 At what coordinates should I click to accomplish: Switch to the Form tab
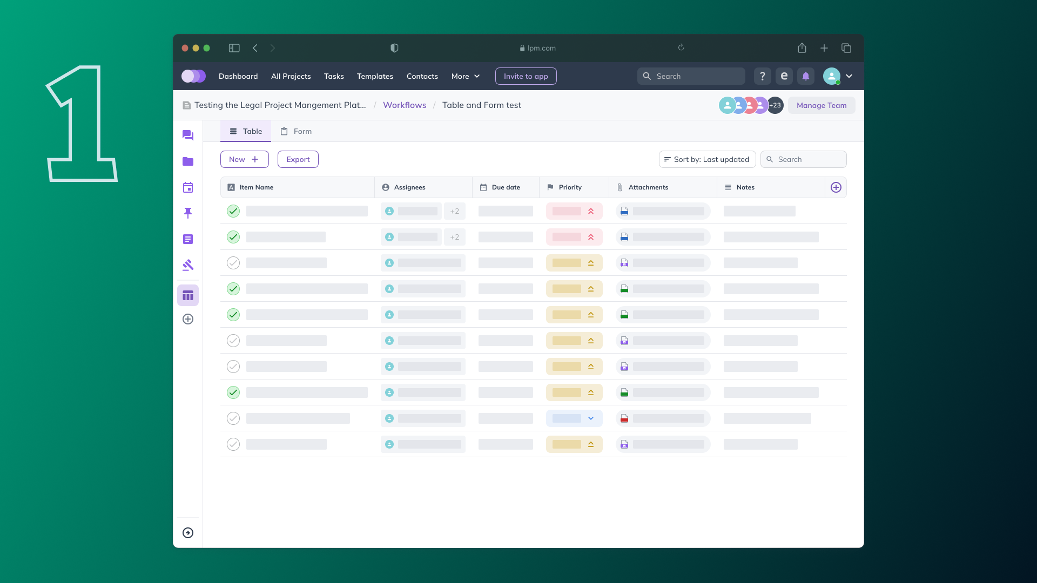(x=296, y=131)
